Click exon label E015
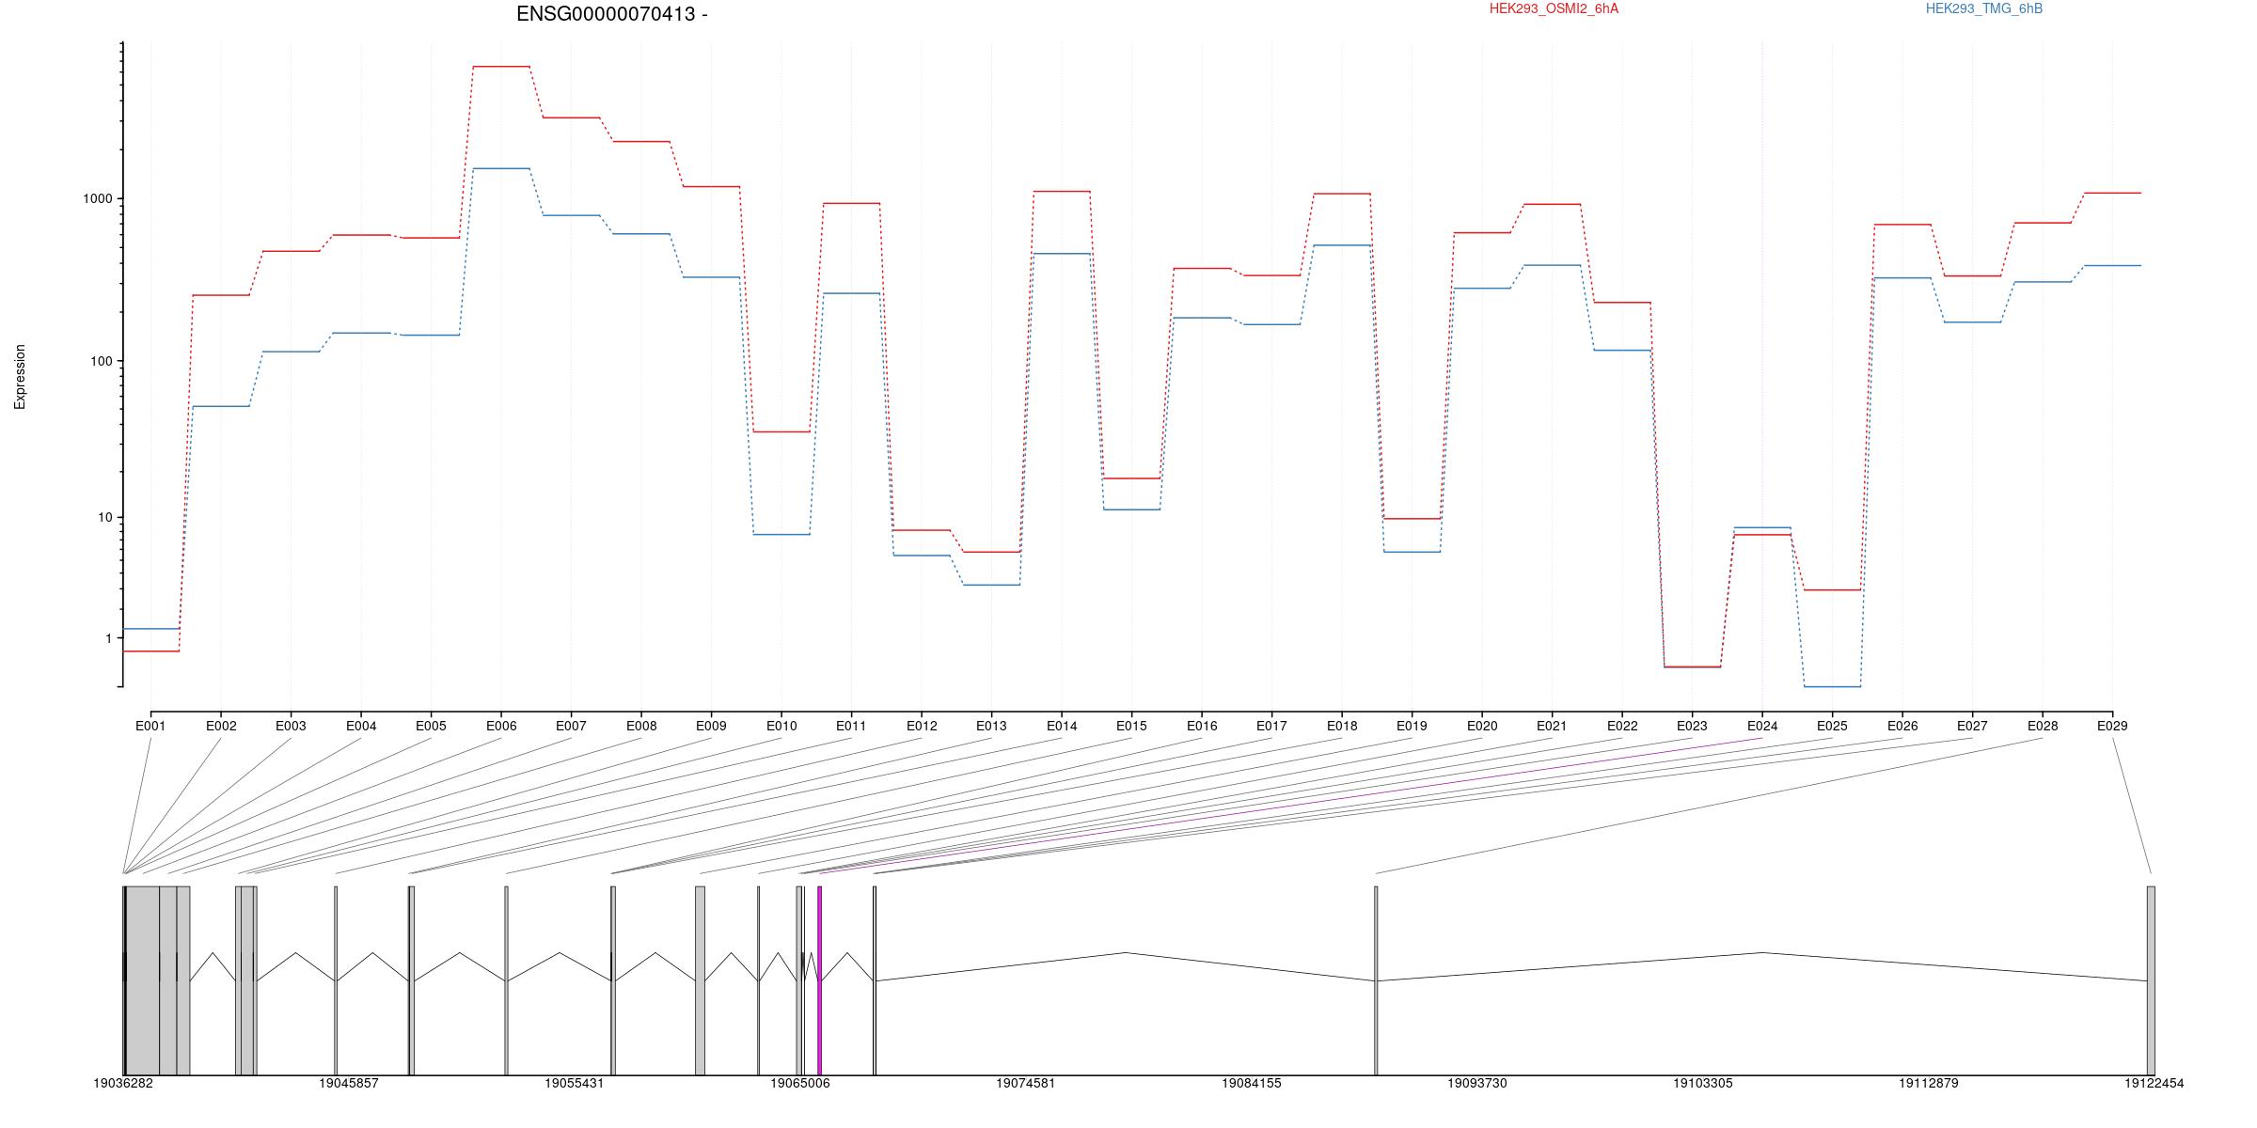Image resolution: width=2257 pixels, height=1128 pixels. [1131, 726]
